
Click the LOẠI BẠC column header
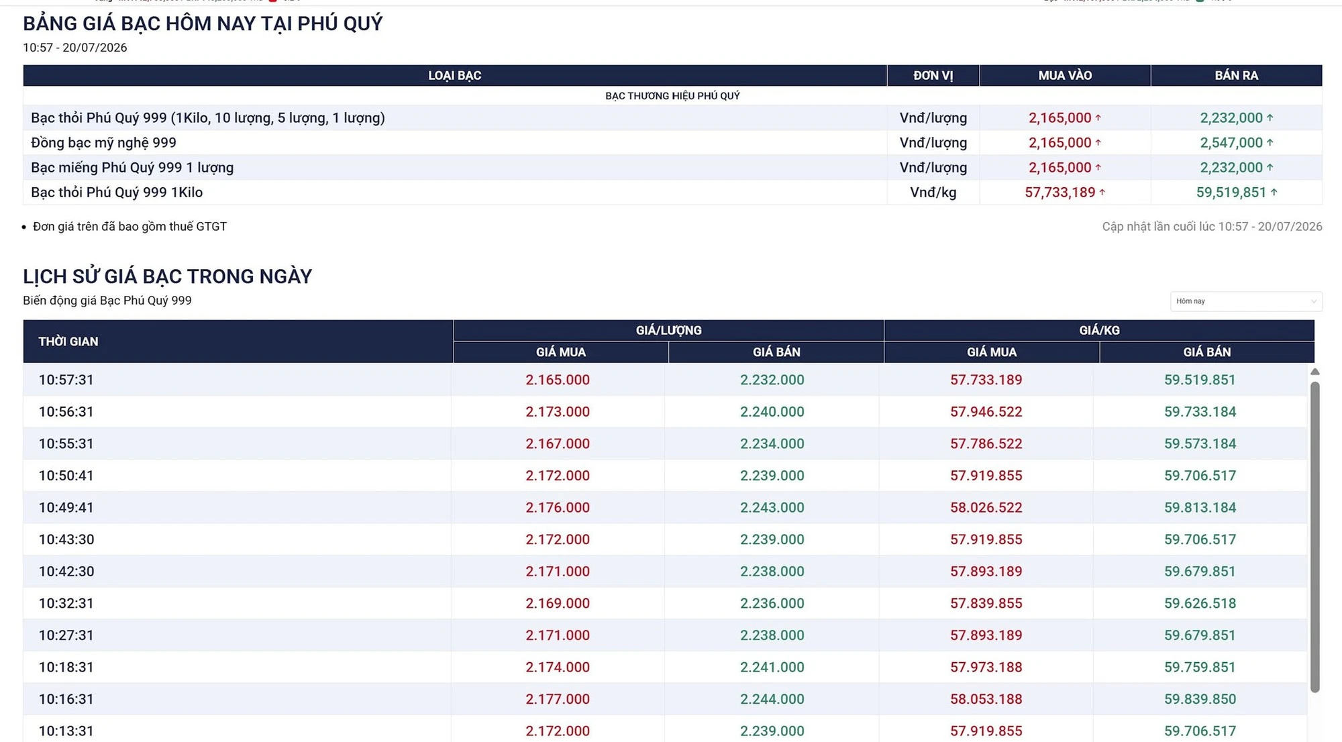(455, 76)
